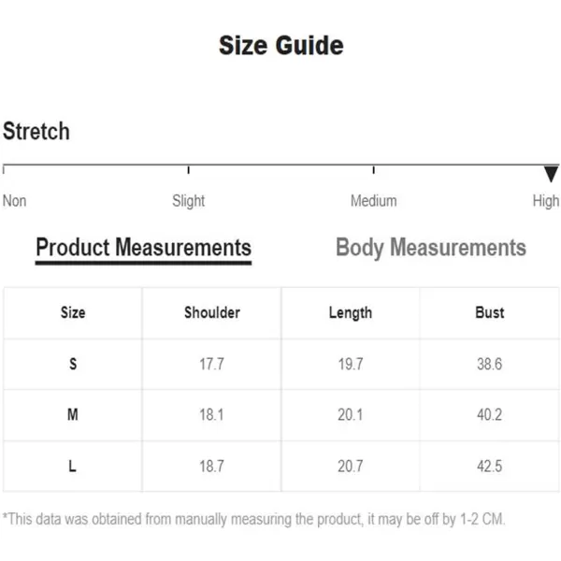Click the Size Guide heading

(x=280, y=46)
